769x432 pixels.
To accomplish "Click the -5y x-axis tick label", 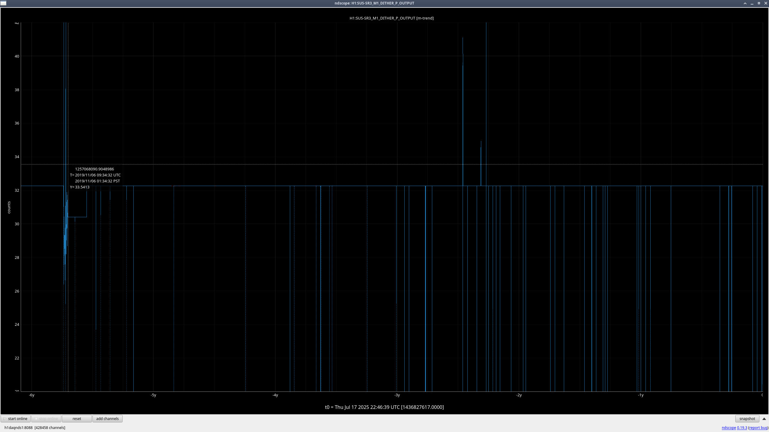I will coord(153,395).
